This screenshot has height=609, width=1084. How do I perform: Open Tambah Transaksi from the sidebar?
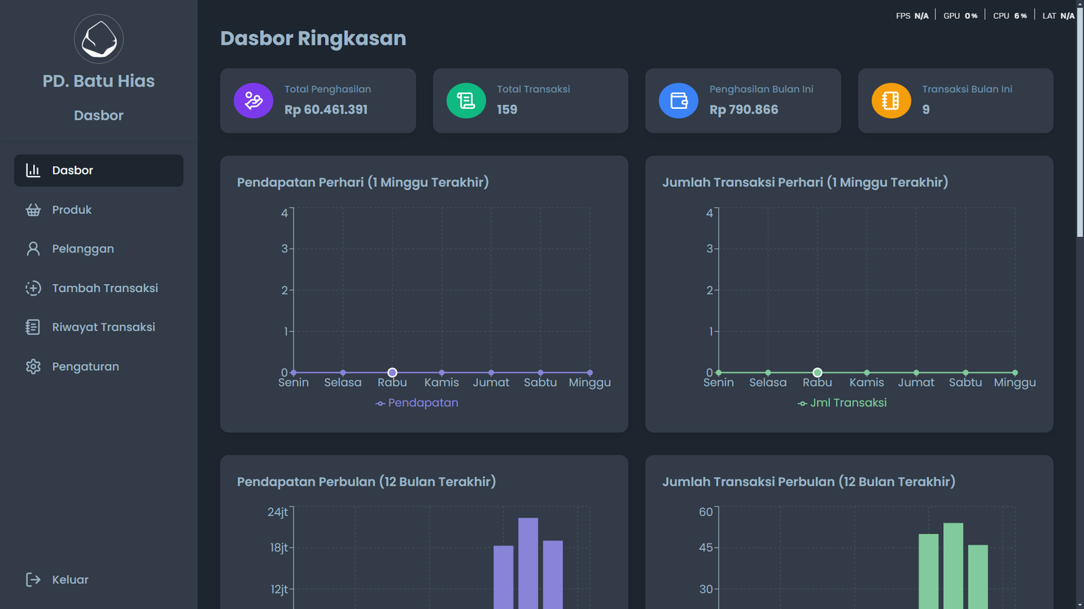pos(104,288)
